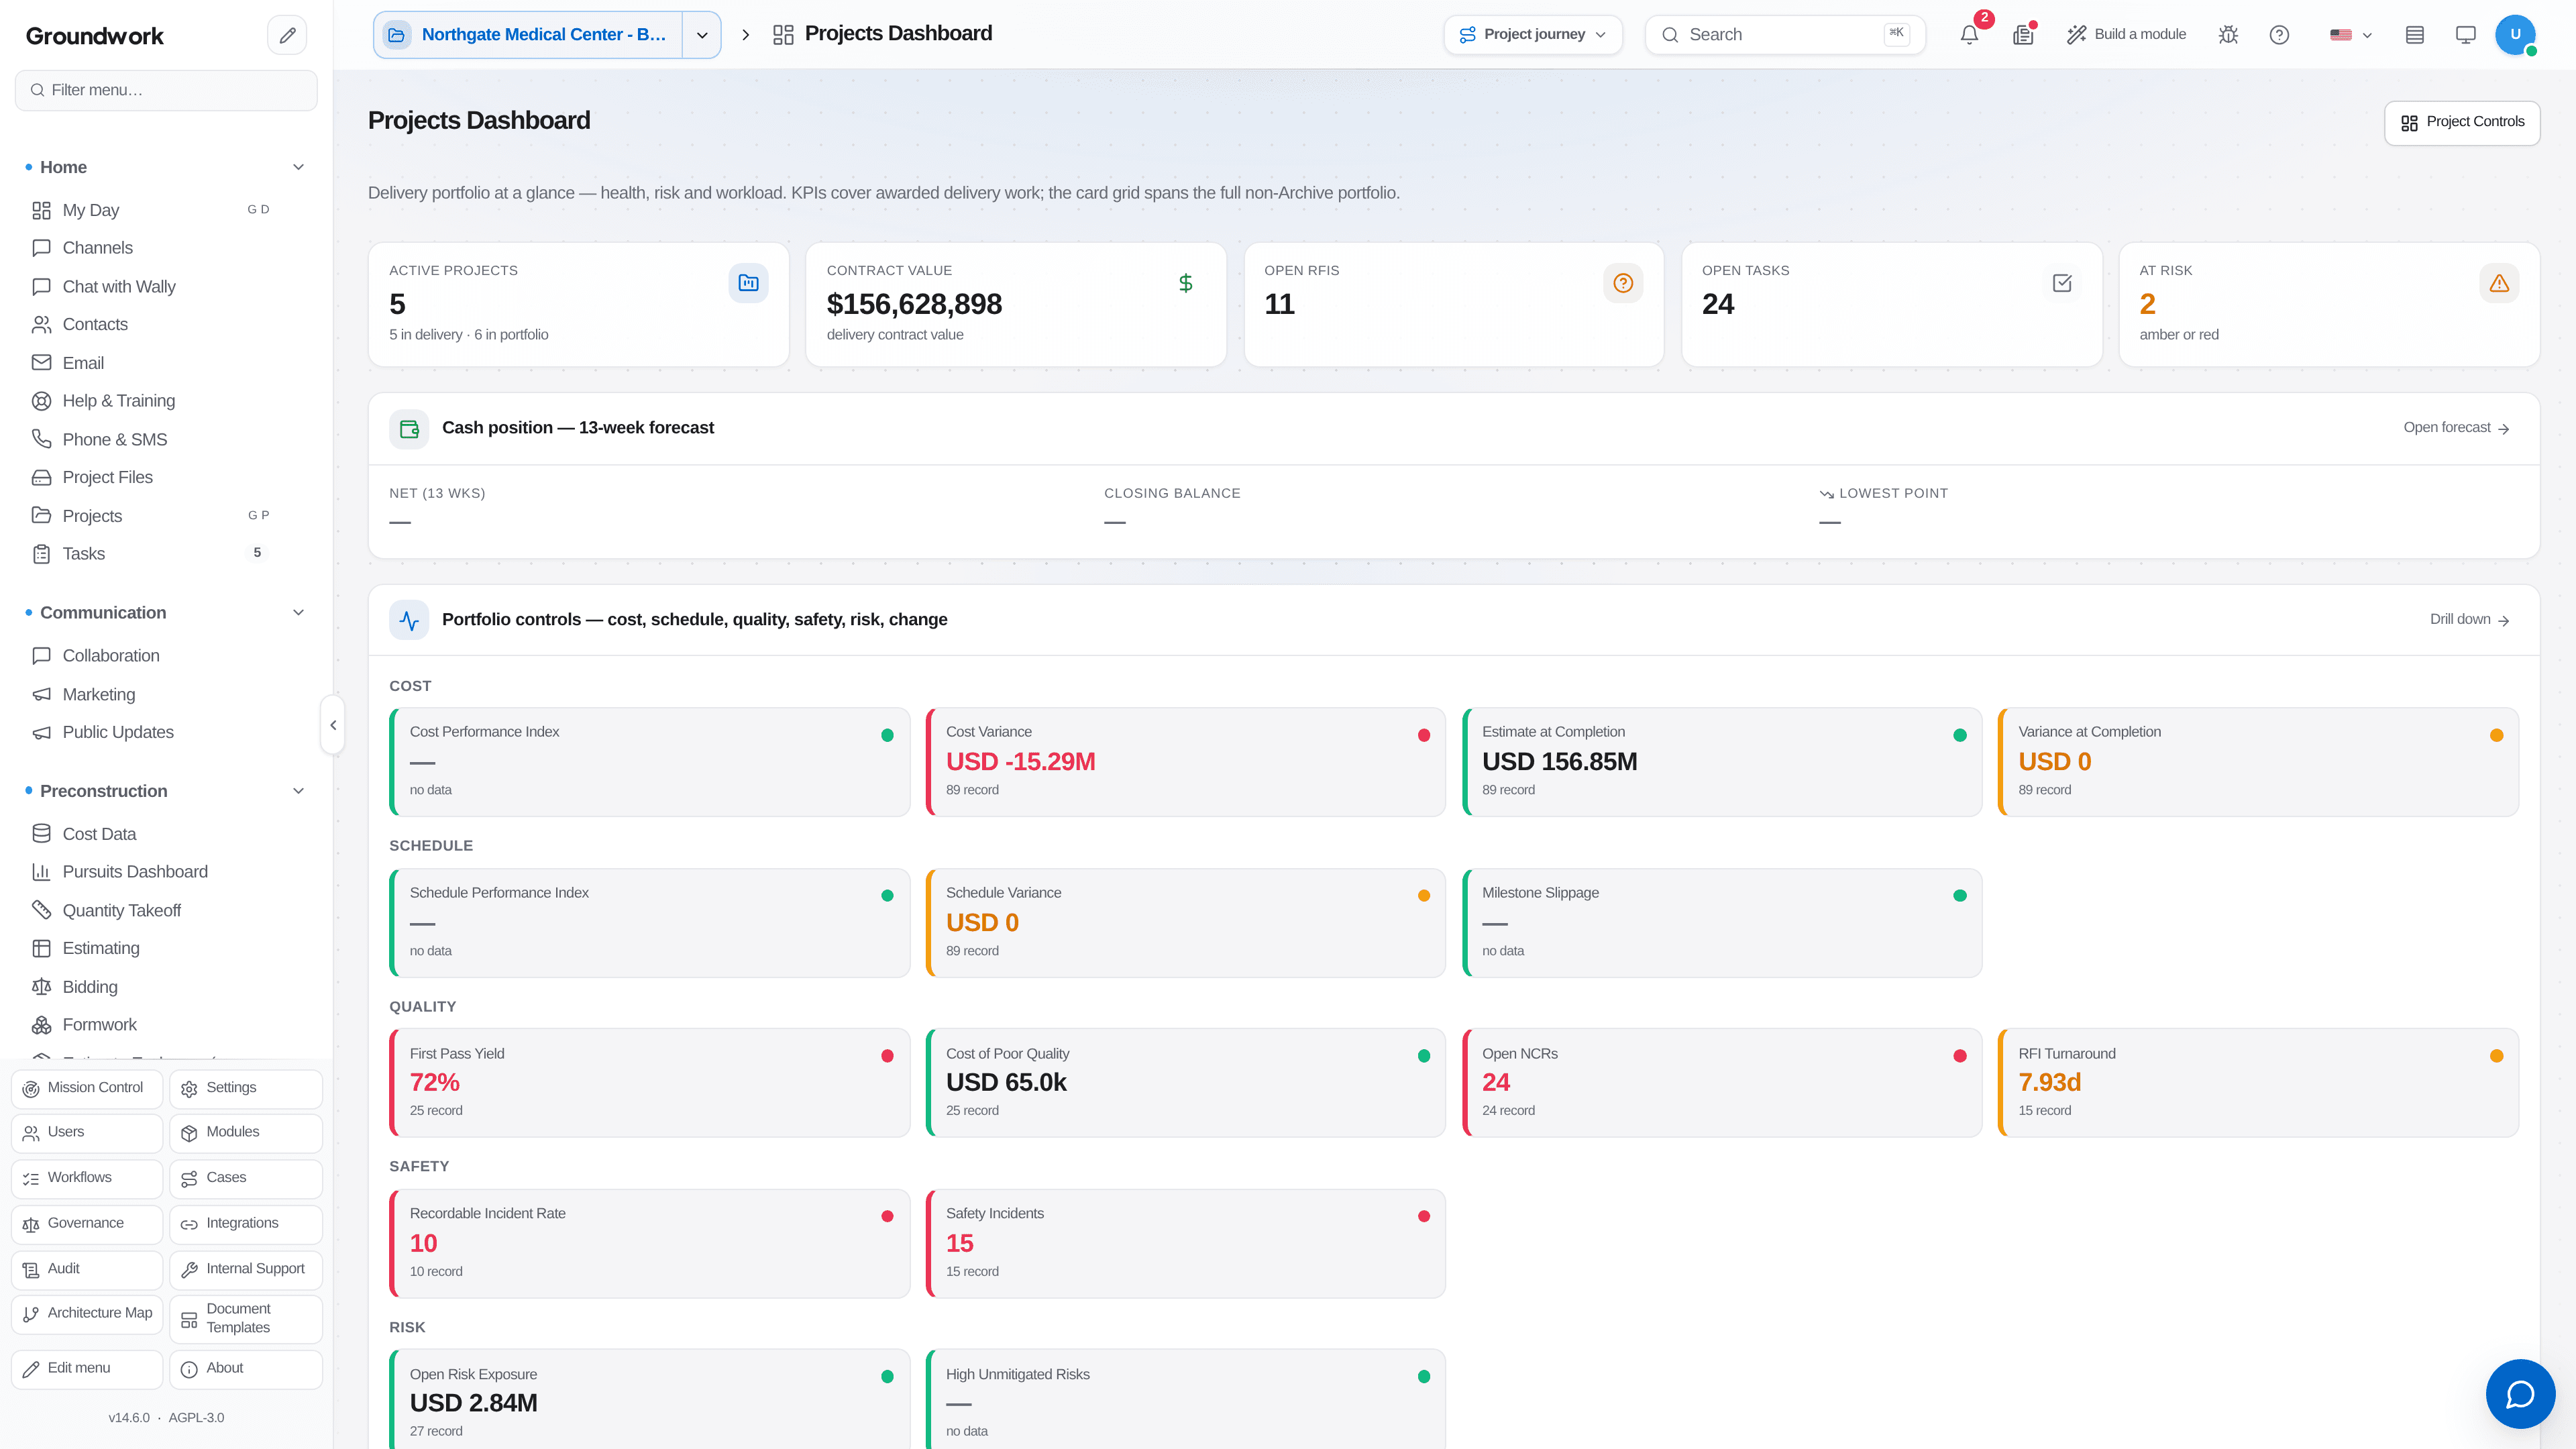
Task: Click the list layout icon in header
Action: (x=2415, y=35)
